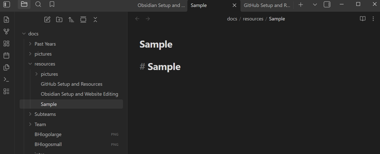Select the Sample note in file tree
The width and height of the screenshot is (380, 154).
71,104
